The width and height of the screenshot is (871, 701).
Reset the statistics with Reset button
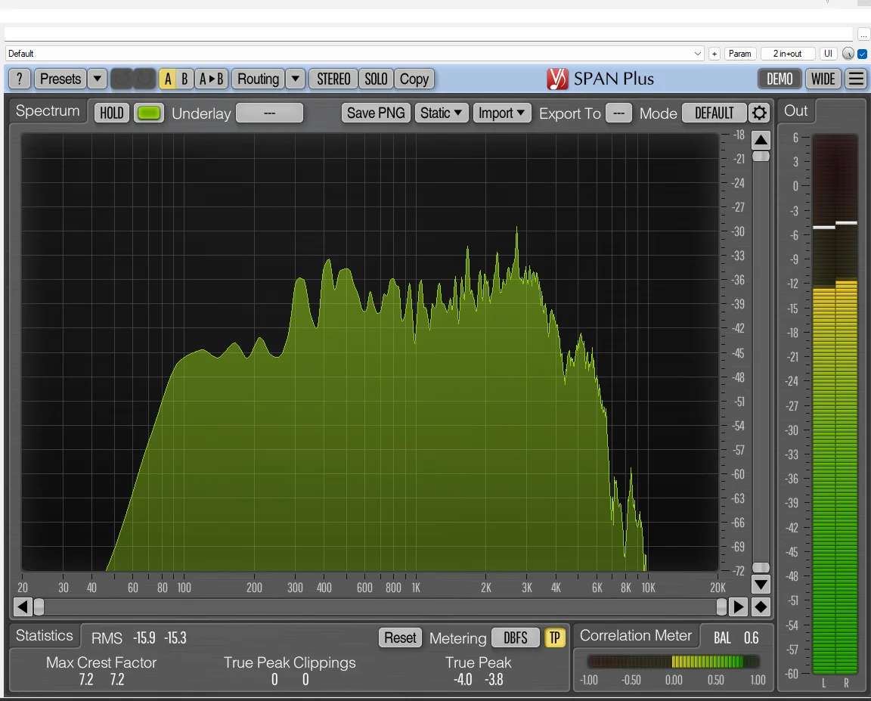[x=400, y=637]
